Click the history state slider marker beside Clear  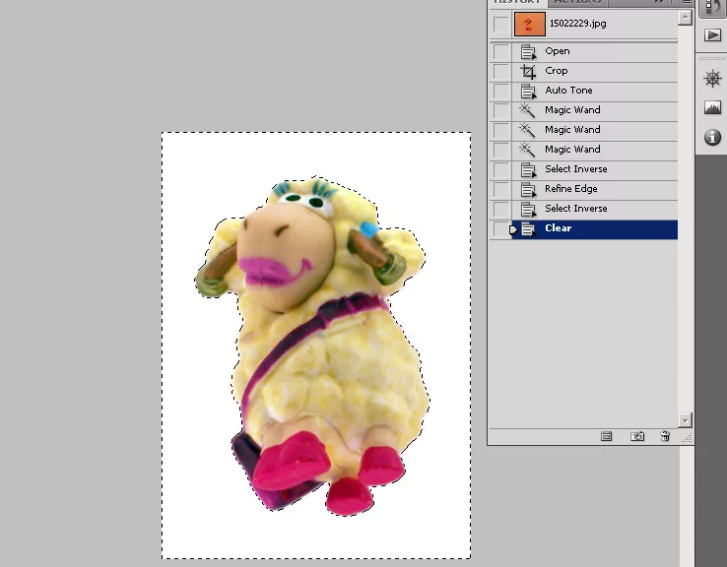point(513,229)
